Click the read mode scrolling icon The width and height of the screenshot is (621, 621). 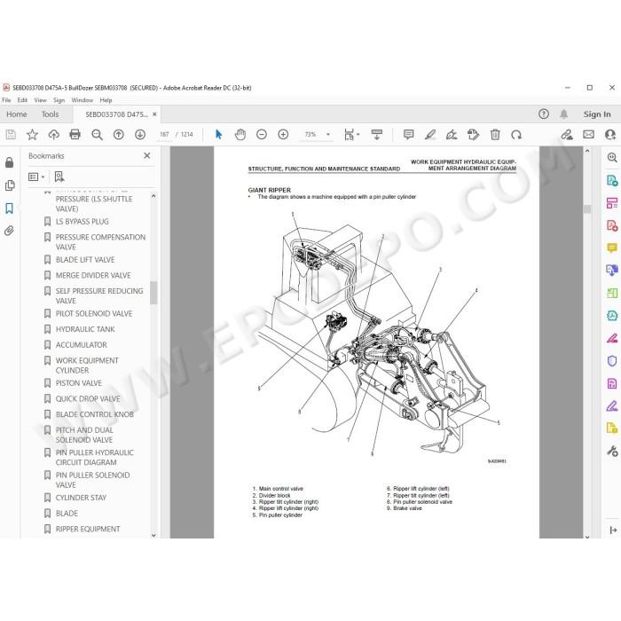click(377, 135)
